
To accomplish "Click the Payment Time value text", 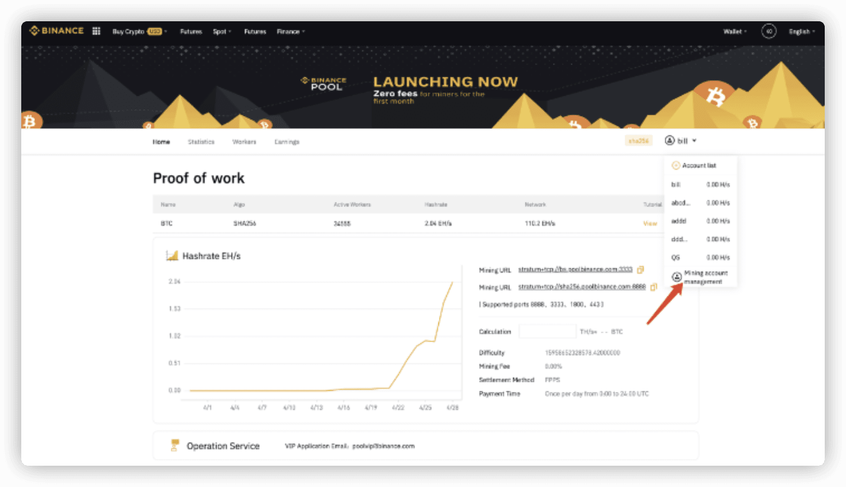I will coord(597,394).
